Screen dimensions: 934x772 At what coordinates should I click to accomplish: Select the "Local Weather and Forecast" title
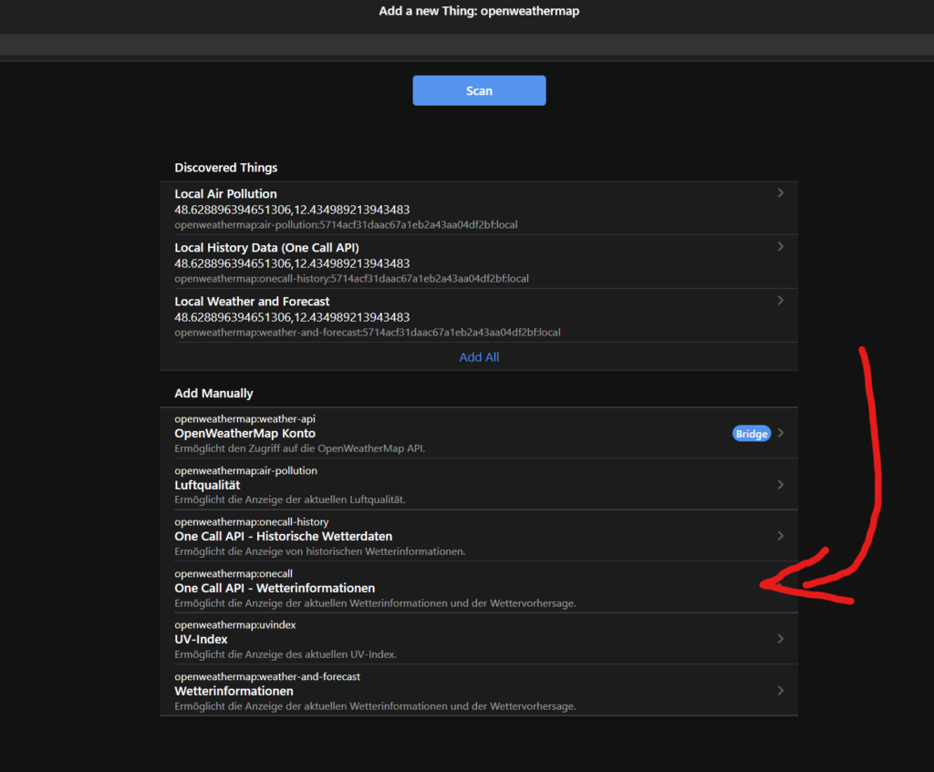point(252,302)
